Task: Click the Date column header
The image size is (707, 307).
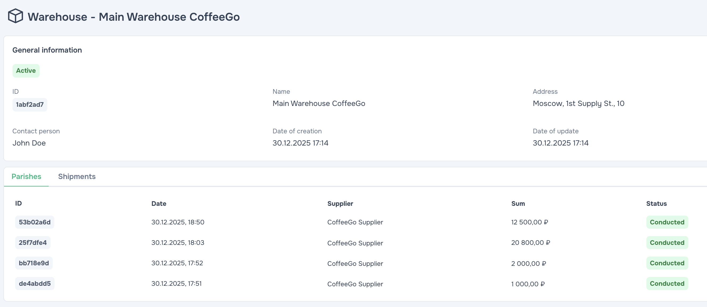Action: tap(159, 204)
